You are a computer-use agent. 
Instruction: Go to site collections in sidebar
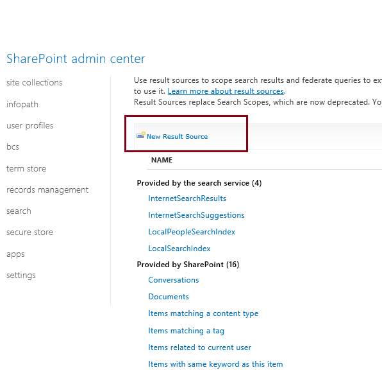coord(35,82)
